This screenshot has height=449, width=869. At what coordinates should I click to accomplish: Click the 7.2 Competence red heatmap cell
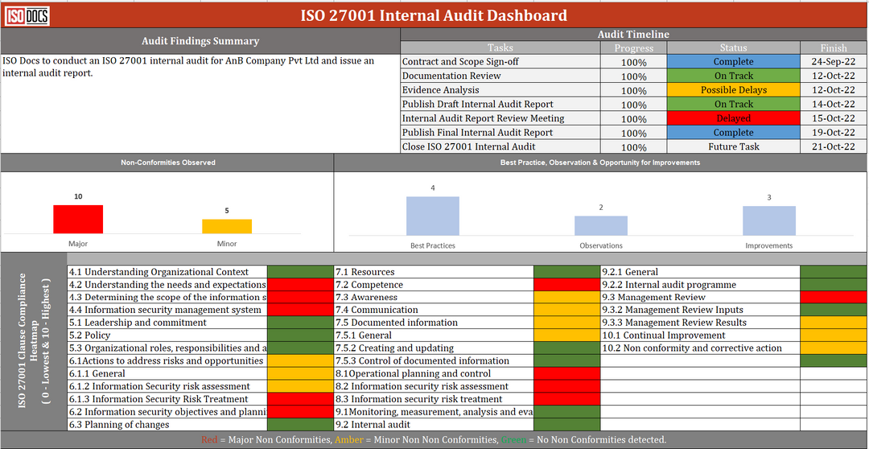[x=566, y=285]
